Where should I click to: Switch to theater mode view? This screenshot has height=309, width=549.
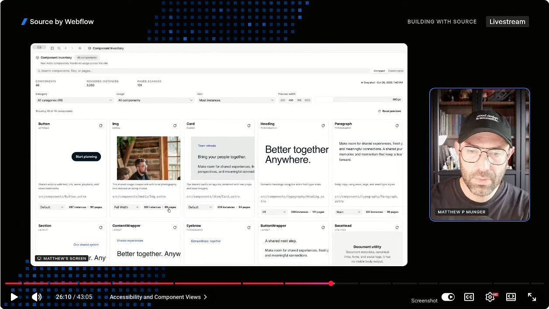tap(511, 297)
